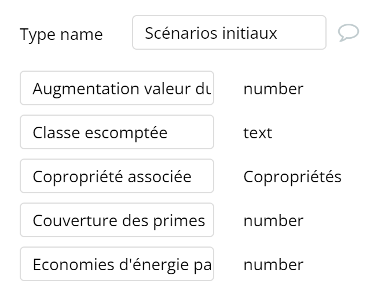Click number type beside Augmentation valeur
Screen dimensions: 392x287
pos(273,89)
